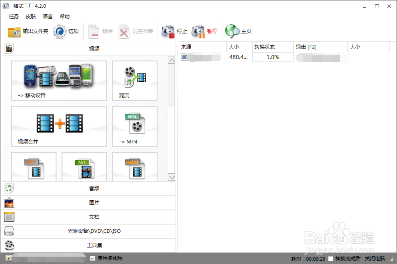
Task: Click the picture icon beside 图片
Action: 9,203
